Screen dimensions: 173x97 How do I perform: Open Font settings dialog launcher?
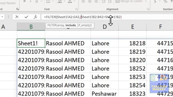pos(77,9)
